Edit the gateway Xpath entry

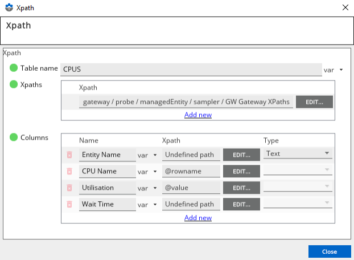click(x=314, y=102)
